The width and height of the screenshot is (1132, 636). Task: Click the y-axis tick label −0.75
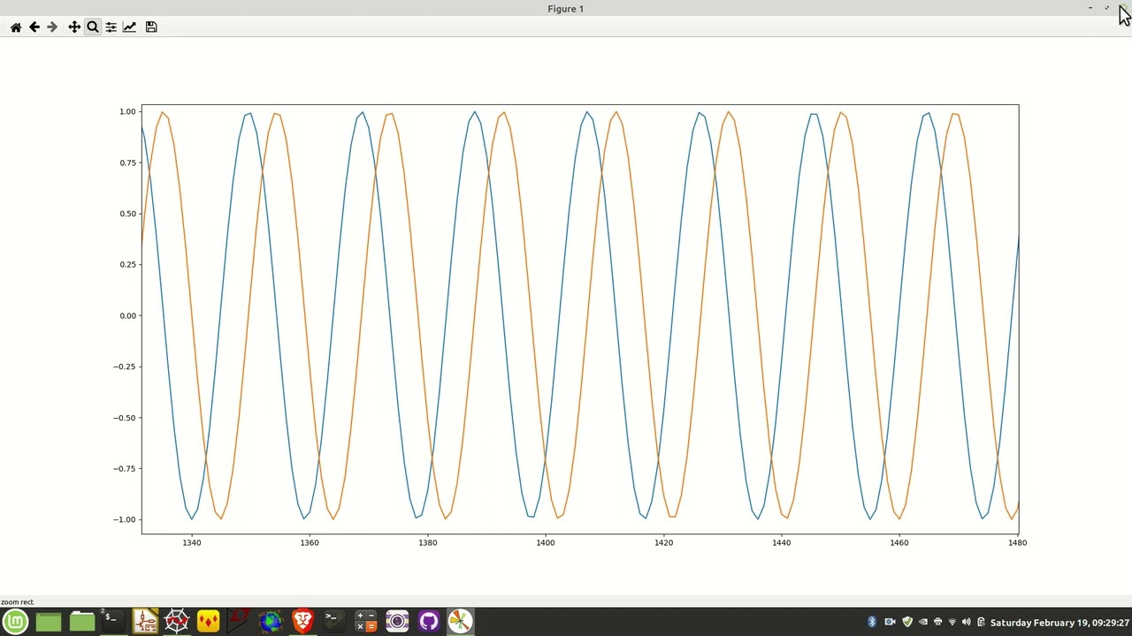point(125,468)
